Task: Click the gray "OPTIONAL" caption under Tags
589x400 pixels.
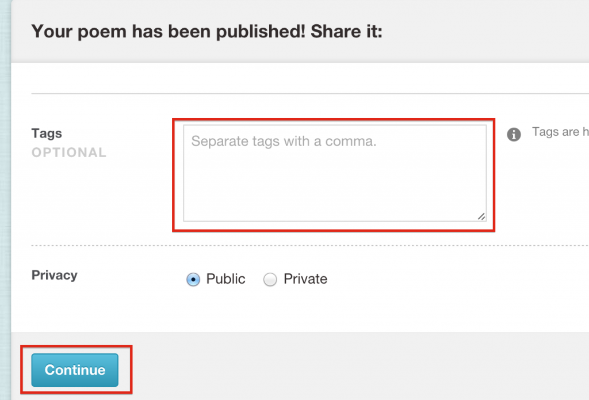Action: pyautogui.click(x=69, y=153)
